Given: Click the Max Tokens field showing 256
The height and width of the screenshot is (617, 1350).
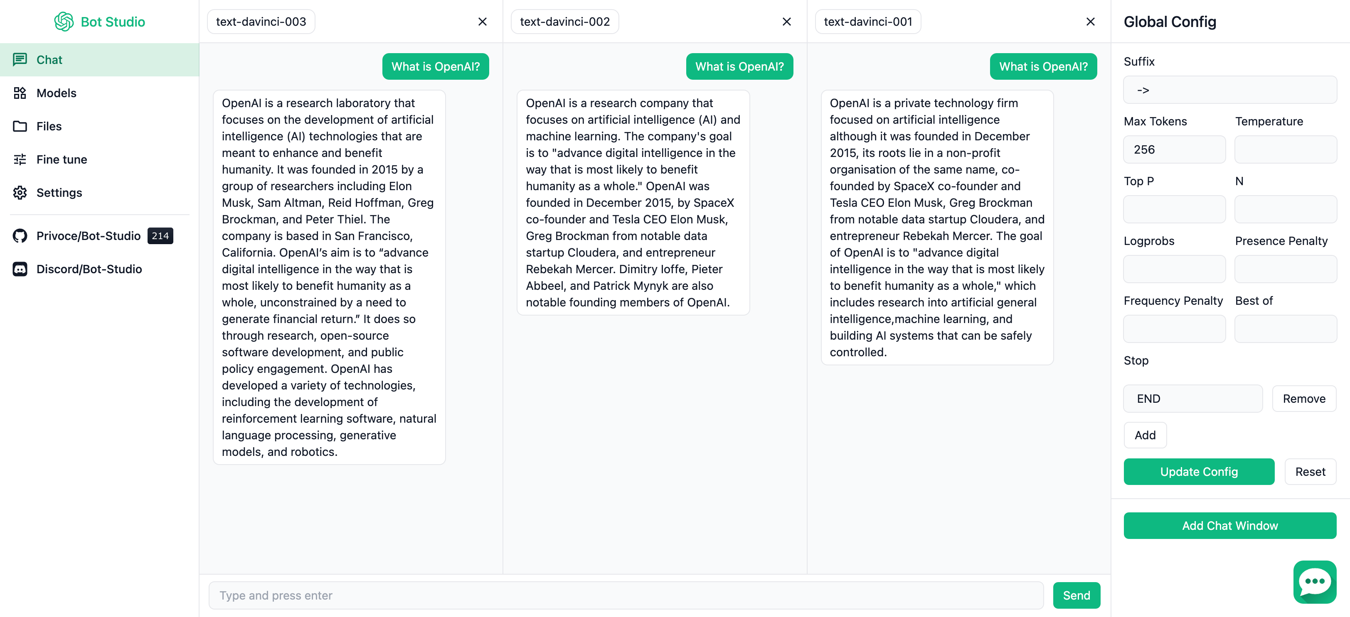Looking at the screenshot, I should tap(1175, 149).
